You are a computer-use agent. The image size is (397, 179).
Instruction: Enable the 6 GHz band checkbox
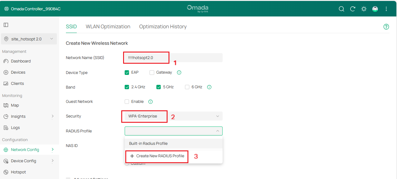click(187, 87)
